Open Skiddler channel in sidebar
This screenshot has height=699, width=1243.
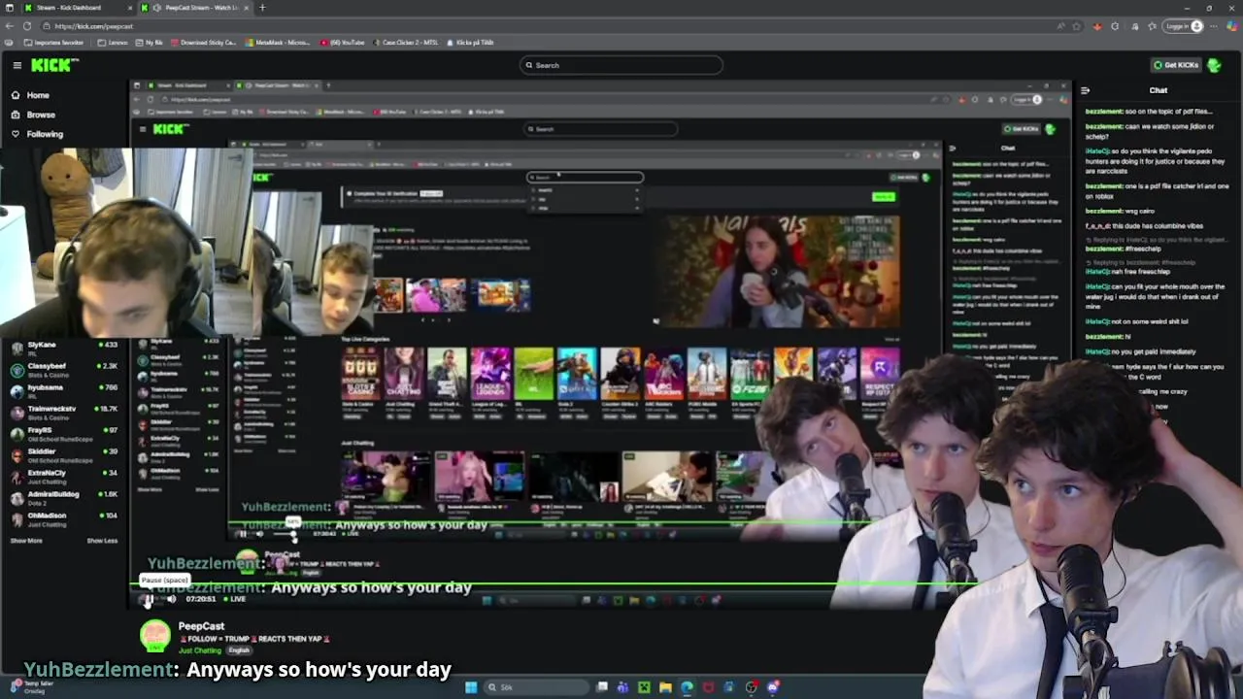(64, 454)
